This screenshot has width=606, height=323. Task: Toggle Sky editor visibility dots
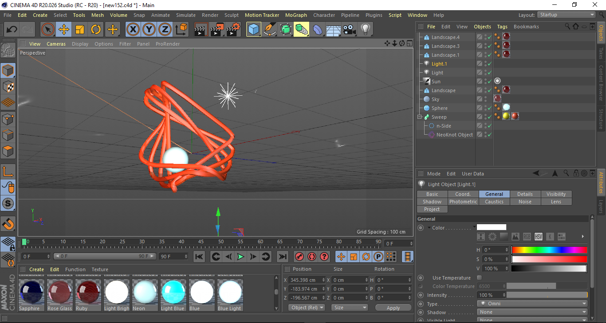coord(485,99)
